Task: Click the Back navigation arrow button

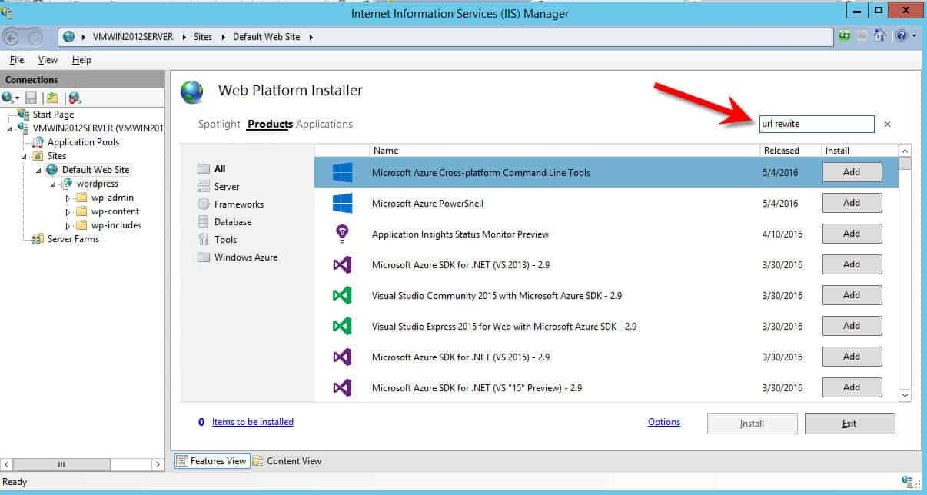Action: 12,37
